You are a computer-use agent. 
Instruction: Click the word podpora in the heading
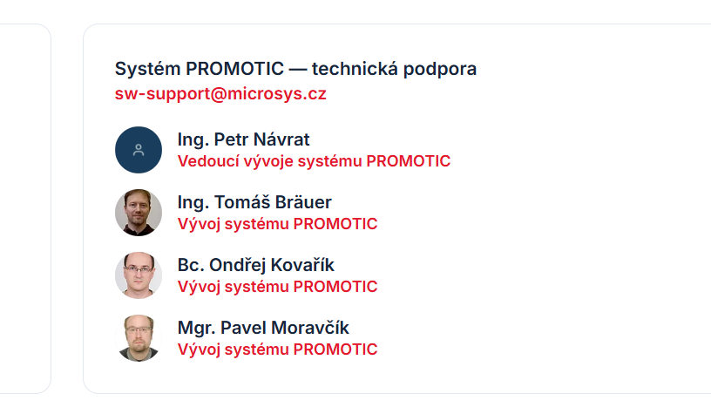(440, 69)
